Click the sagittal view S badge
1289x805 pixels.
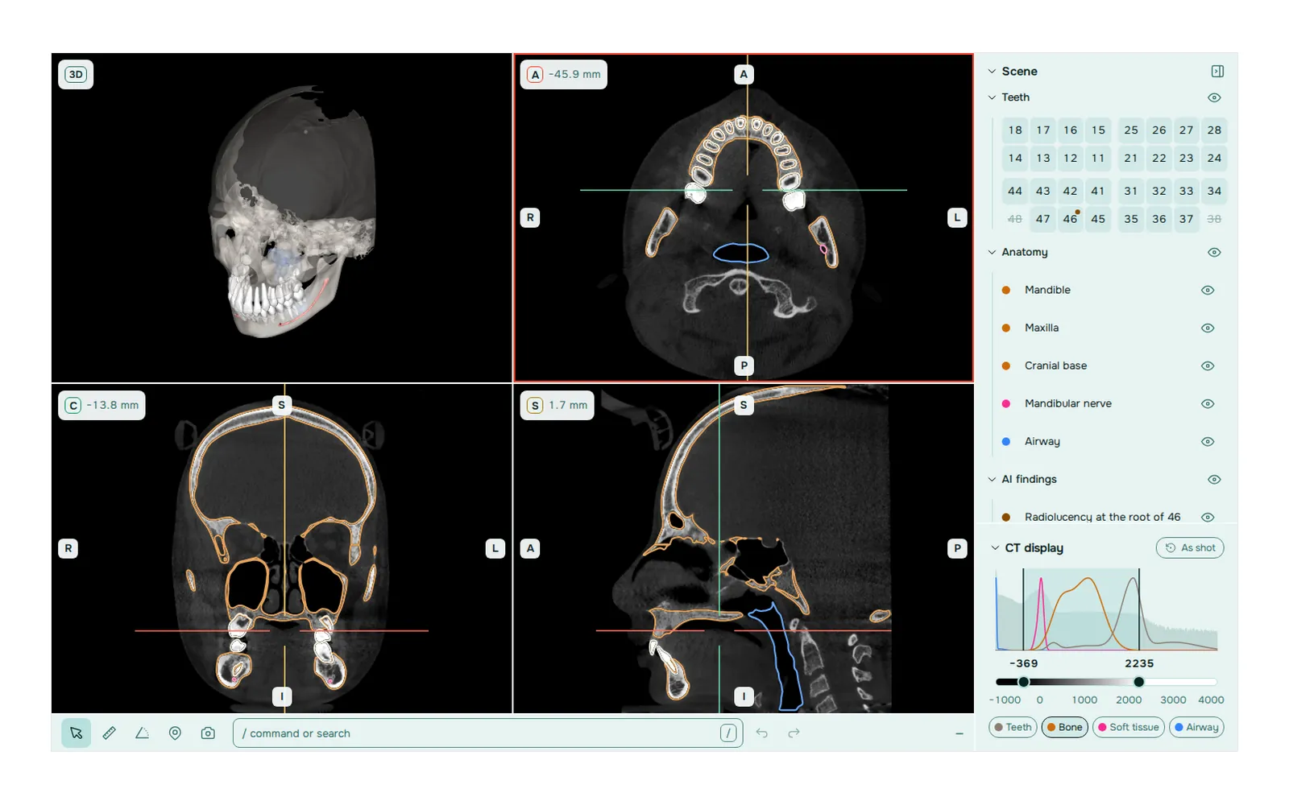point(535,406)
